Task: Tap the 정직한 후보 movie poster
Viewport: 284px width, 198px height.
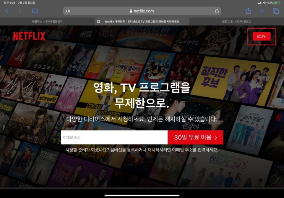Action: (x=235, y=80)
